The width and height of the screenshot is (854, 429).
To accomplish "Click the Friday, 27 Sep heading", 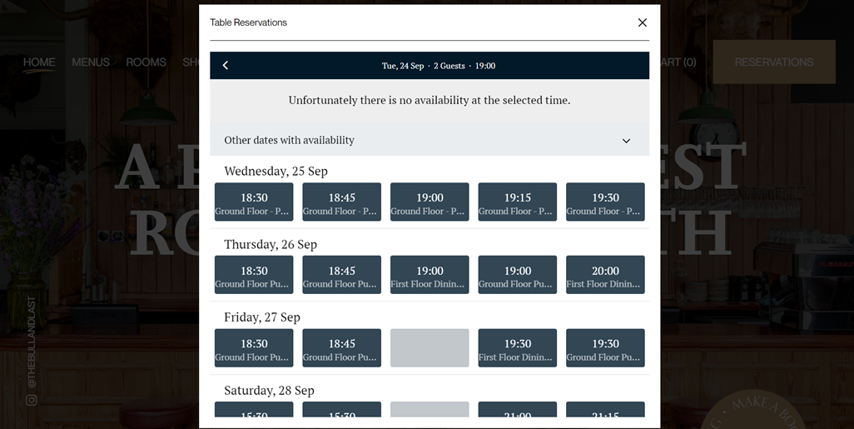I will 262,317.
